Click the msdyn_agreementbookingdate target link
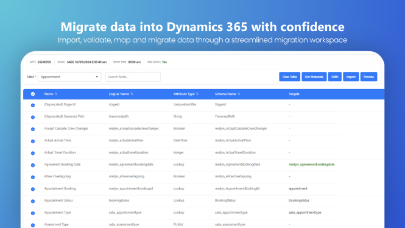Viewport: 405px width, 228px height. [311, 165]
